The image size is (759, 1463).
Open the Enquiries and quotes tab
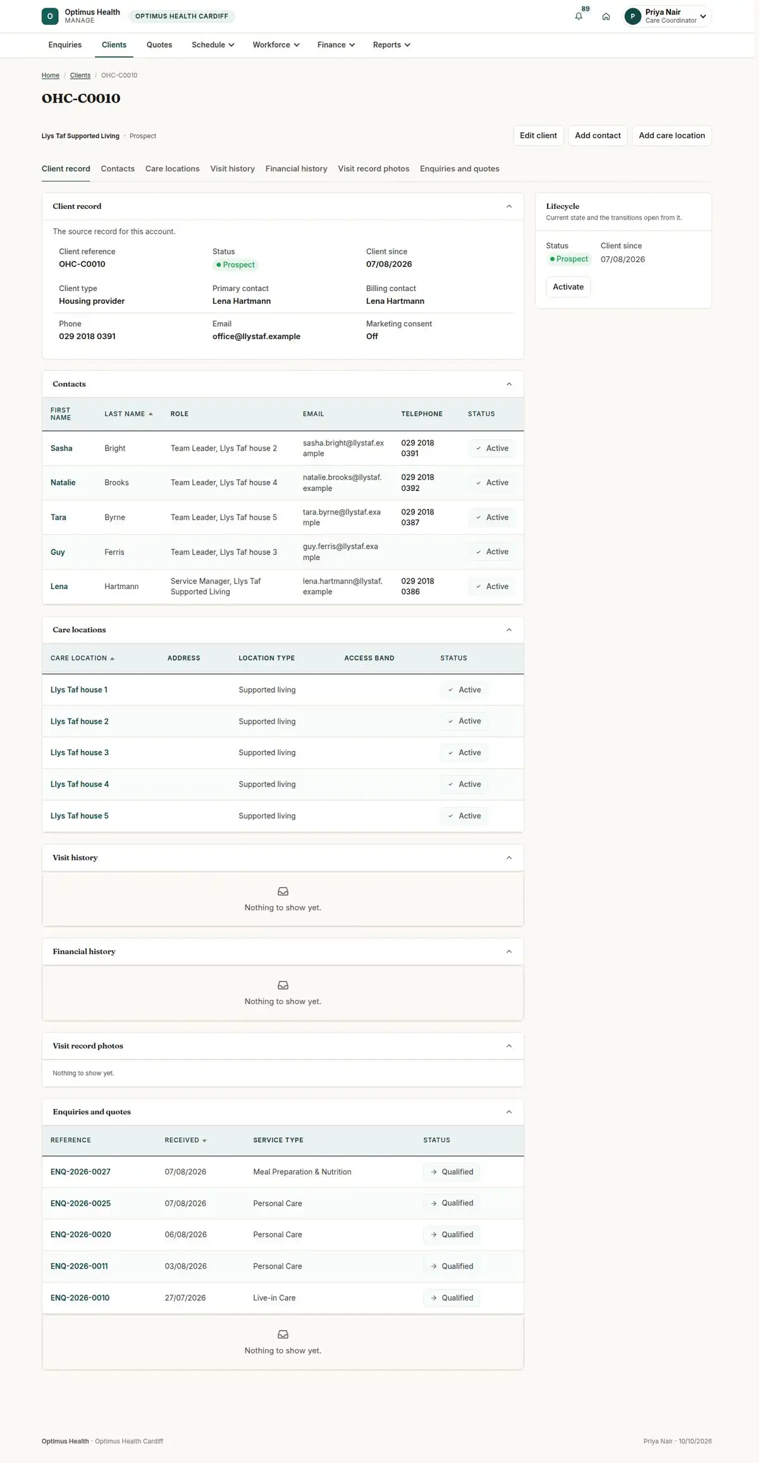(x=460, y=169)
